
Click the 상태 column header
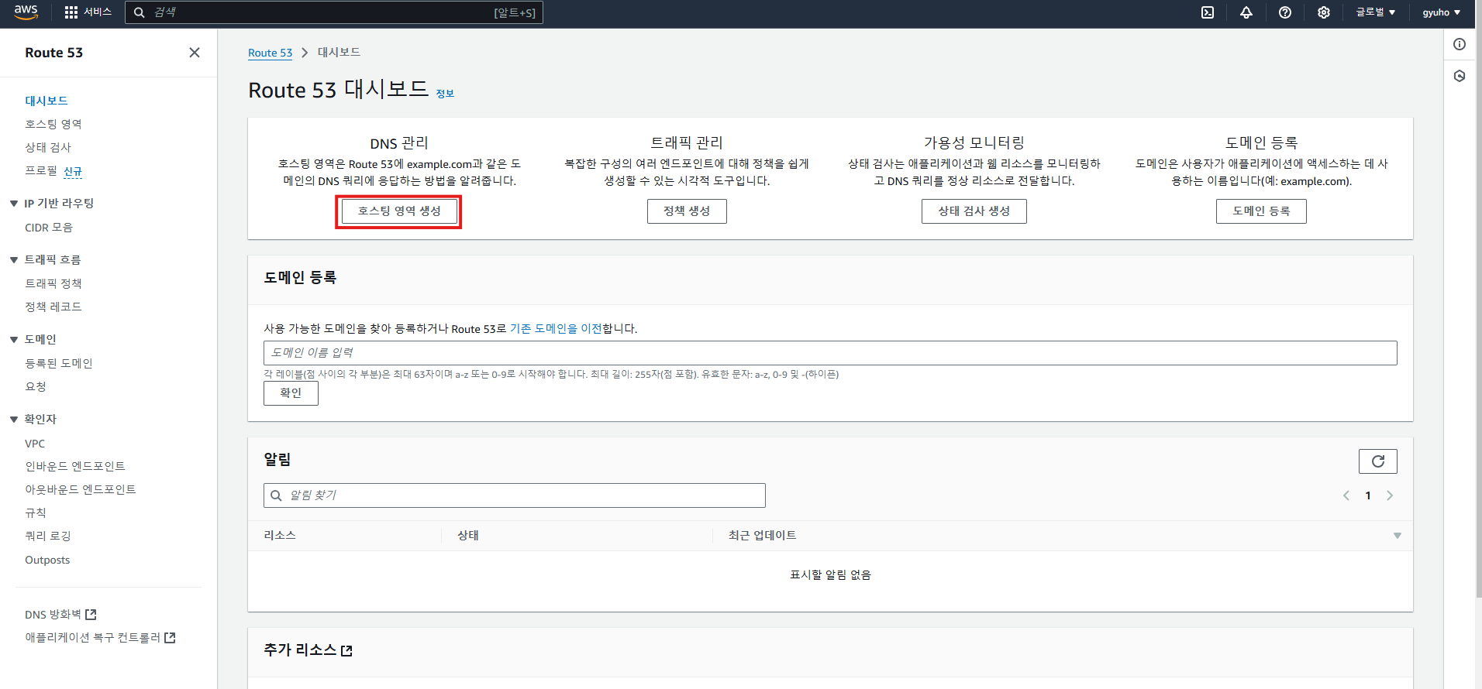click(468, 536)
